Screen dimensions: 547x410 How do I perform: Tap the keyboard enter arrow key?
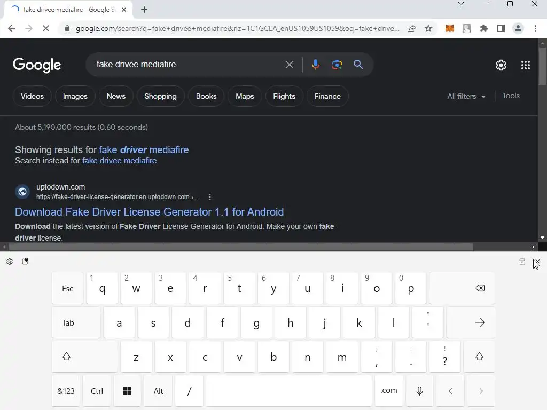(x=470, y=322)
